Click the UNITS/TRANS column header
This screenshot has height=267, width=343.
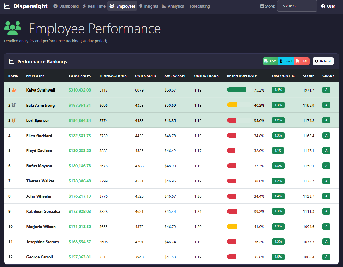click(x=206, y=76)
